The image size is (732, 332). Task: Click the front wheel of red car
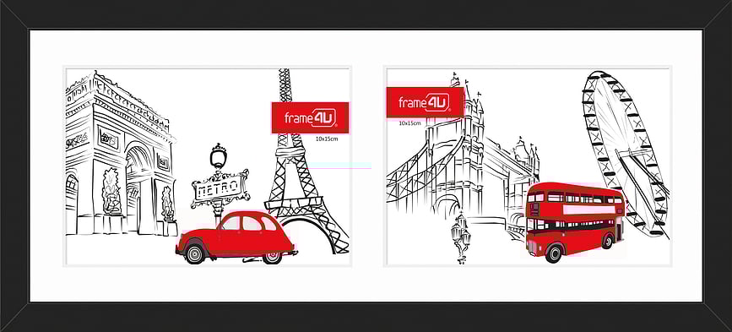click(195, 253)
